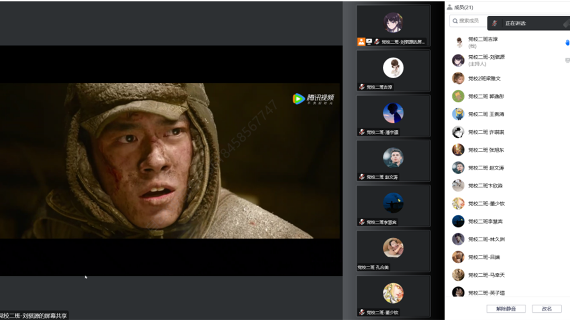Screen dimensions: 570x320
Task: Click 卞欣焱 avatar in members list
Action: point(458,185)
